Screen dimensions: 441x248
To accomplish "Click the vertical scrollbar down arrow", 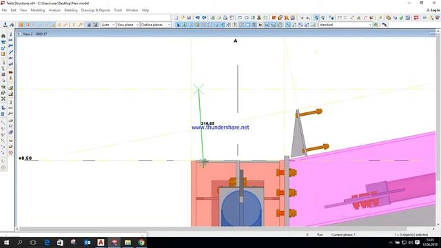I will tap(438, 225).
